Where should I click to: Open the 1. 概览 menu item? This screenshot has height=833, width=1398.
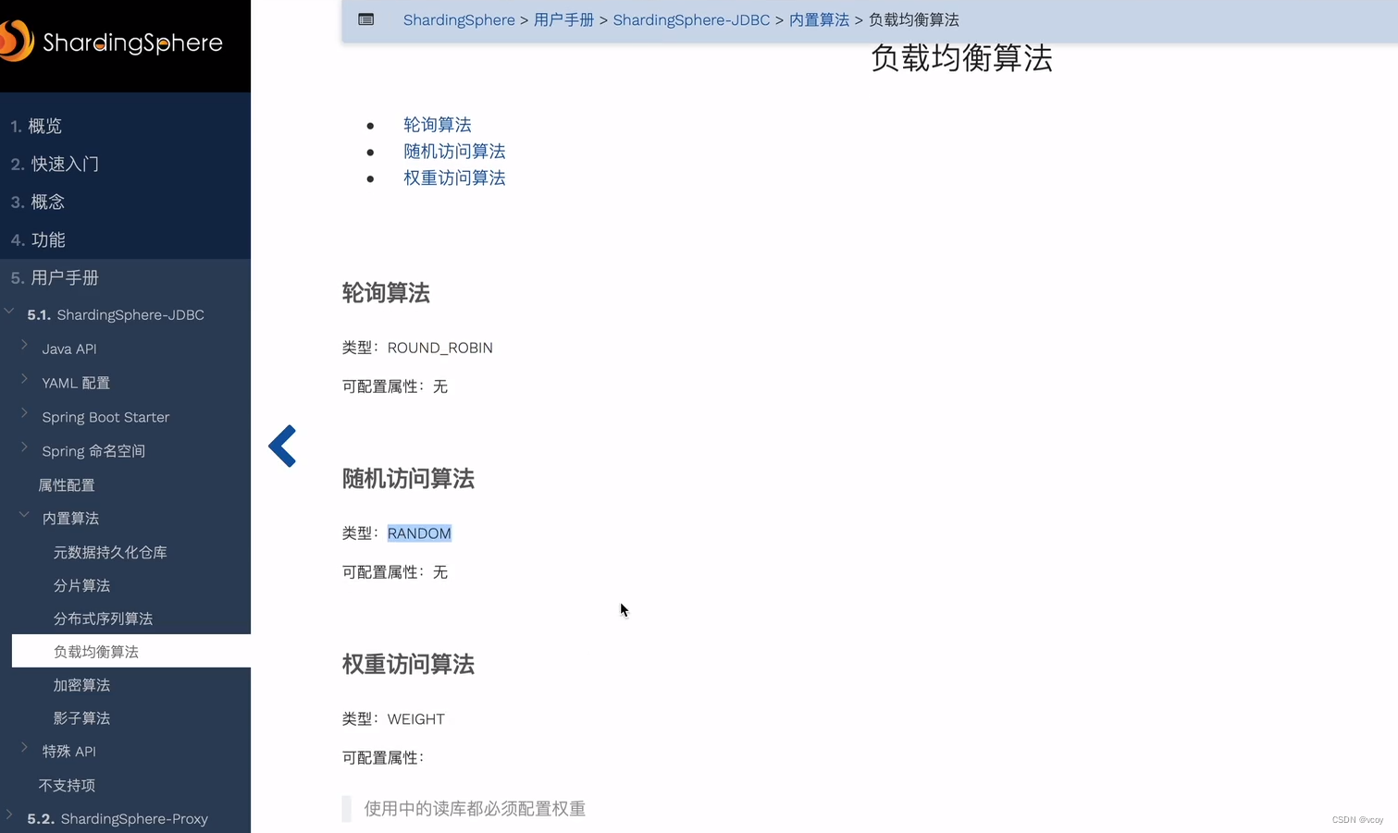pyautogui.click(x=36, y=126)
